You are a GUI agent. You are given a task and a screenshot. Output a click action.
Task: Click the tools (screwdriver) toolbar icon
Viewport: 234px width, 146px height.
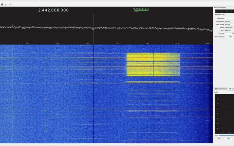[6, 5]
